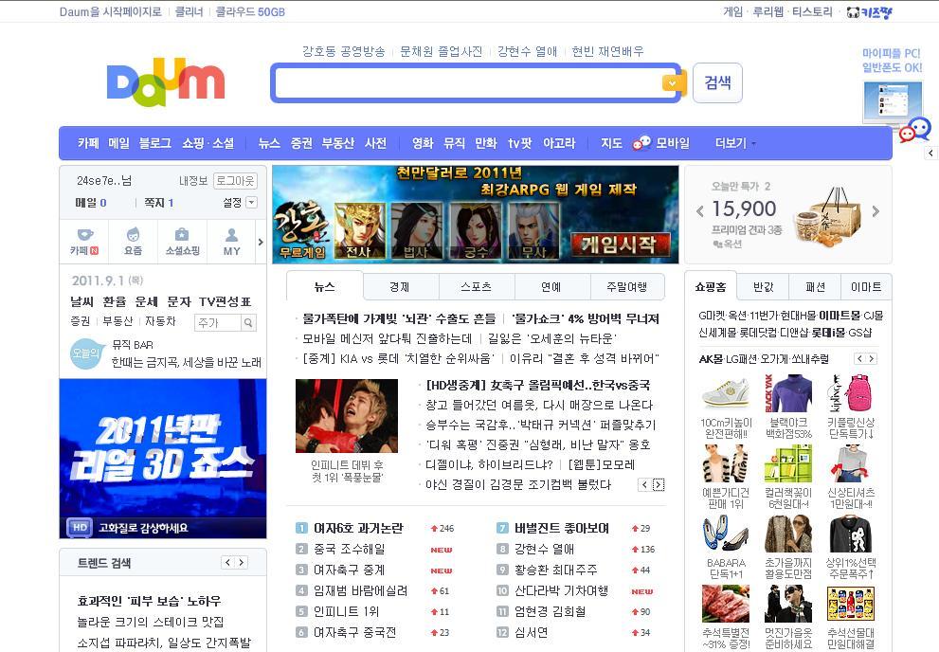Open the 내정보 link
The width and height of the screenshot is (939, 652).
193,181
